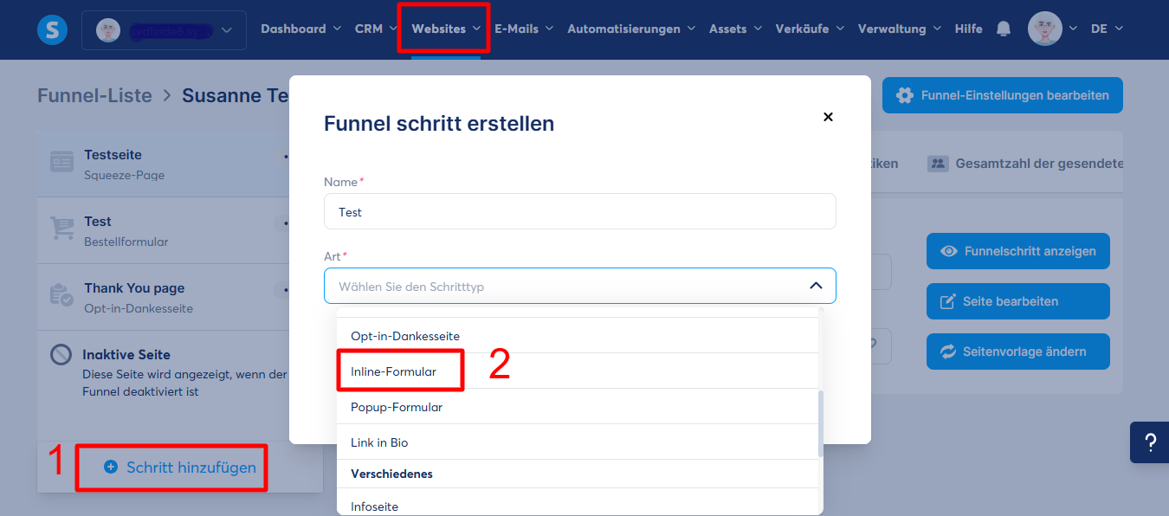Image resolution: width=1169 pixels, height=516 pixels.
Task: Click the people icon beside Gesamtzahl
Action: [x=938, y=163]
